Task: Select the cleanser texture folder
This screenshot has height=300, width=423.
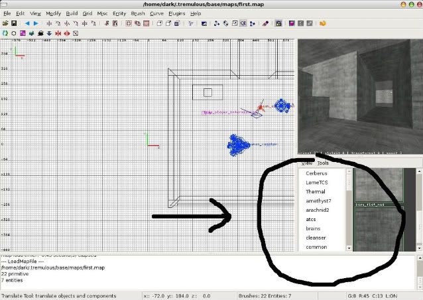Action: pos(316,238)
